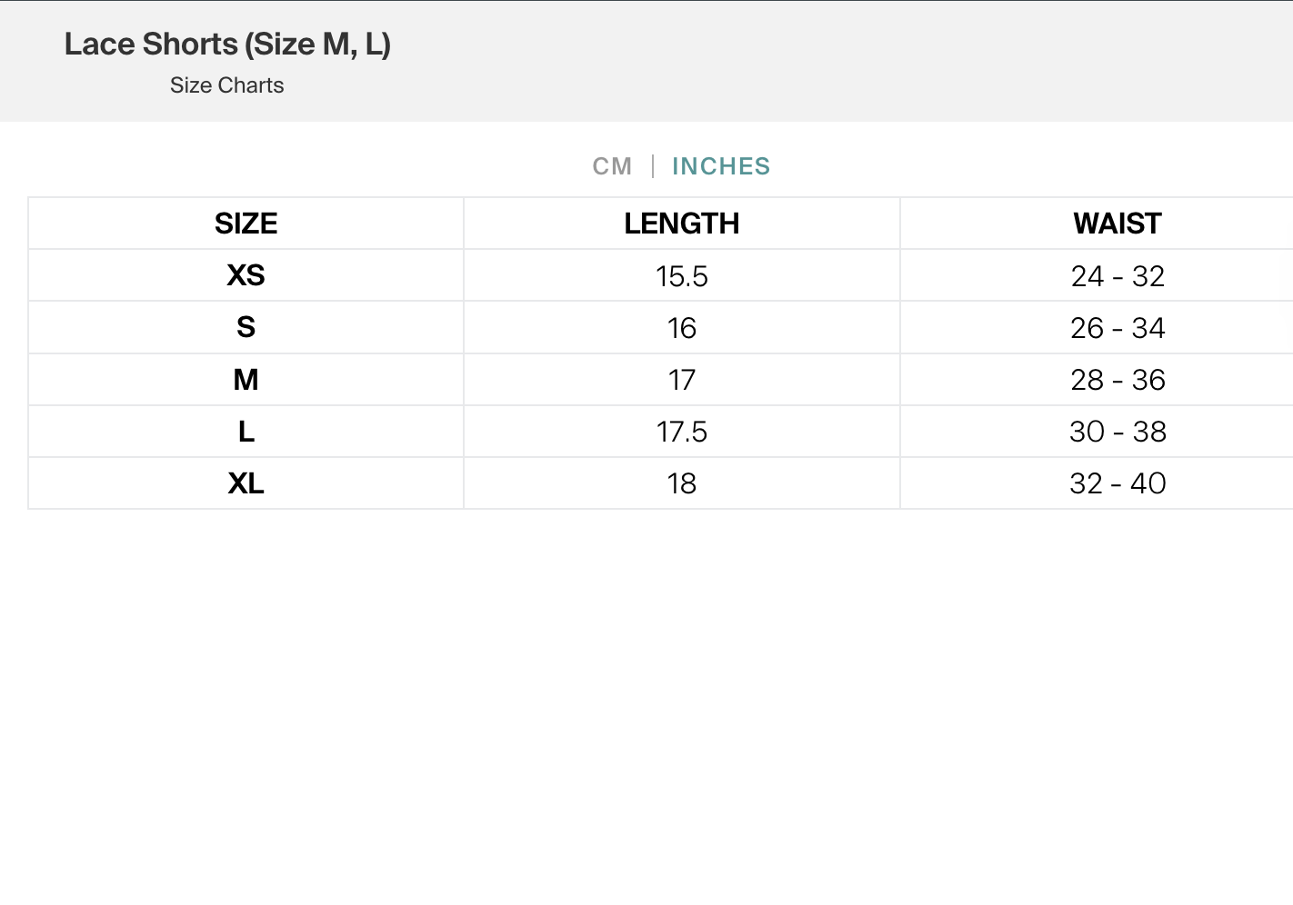Select the XL size row label
The height and width of the screenshot is (905, 1293).
246,483
